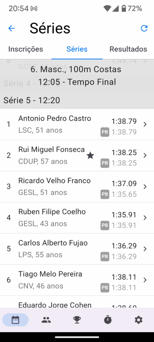Switch to the Resultados tab
Screen dimensions: 154x342
(x=128, y=49)
